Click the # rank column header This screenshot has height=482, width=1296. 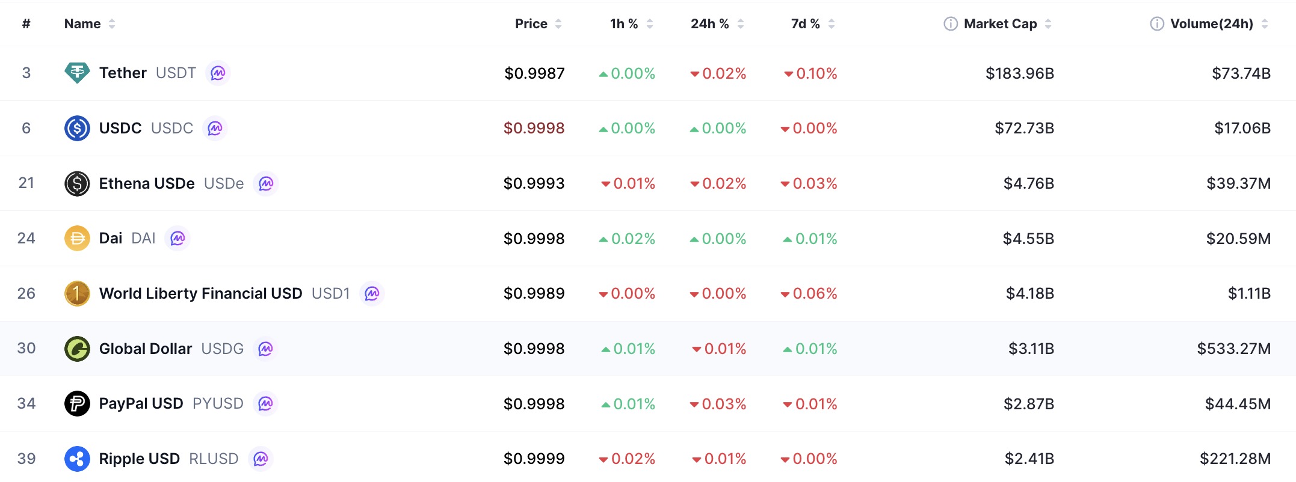point(26,24)
